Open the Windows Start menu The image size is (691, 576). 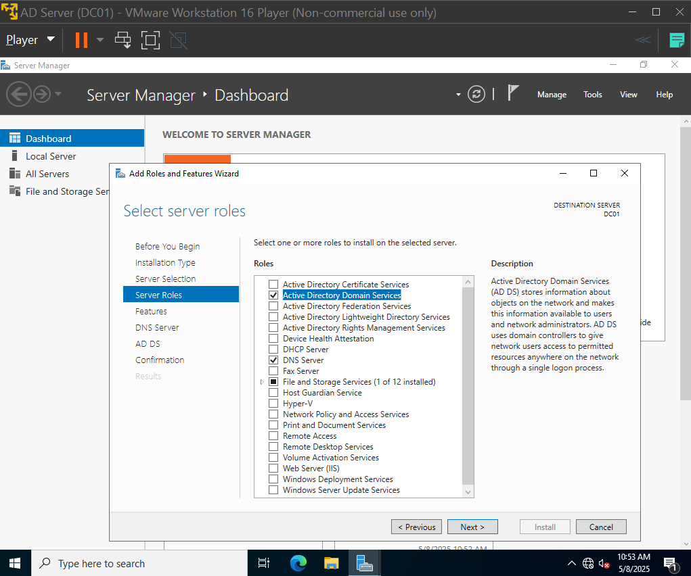(x=16, y=563)
